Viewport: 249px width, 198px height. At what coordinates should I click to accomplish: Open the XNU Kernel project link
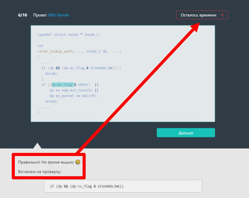pyautogui.click(x=58, y=15)
